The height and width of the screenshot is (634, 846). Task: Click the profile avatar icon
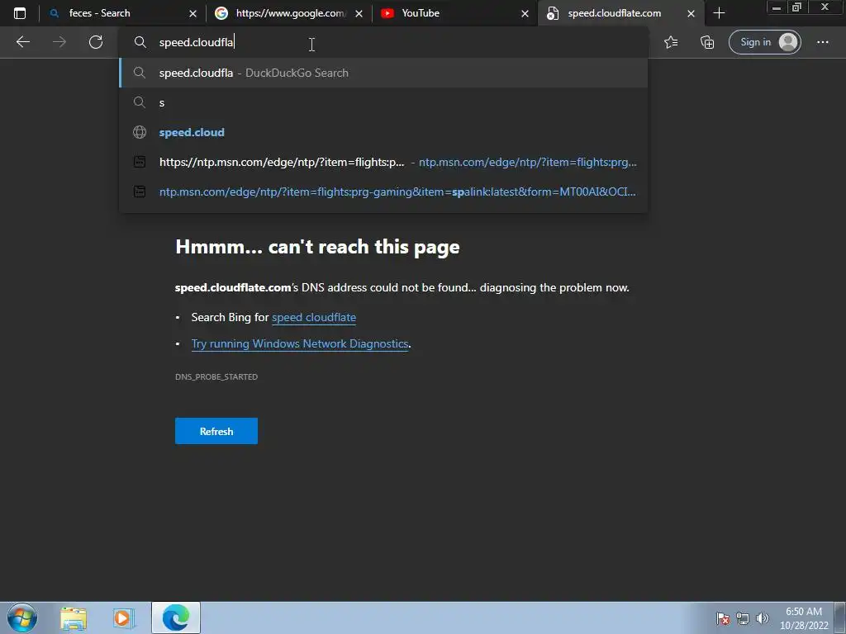pos(788,42)
